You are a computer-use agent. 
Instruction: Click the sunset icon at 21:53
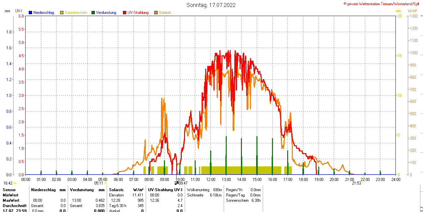click(x=363, y=183)
